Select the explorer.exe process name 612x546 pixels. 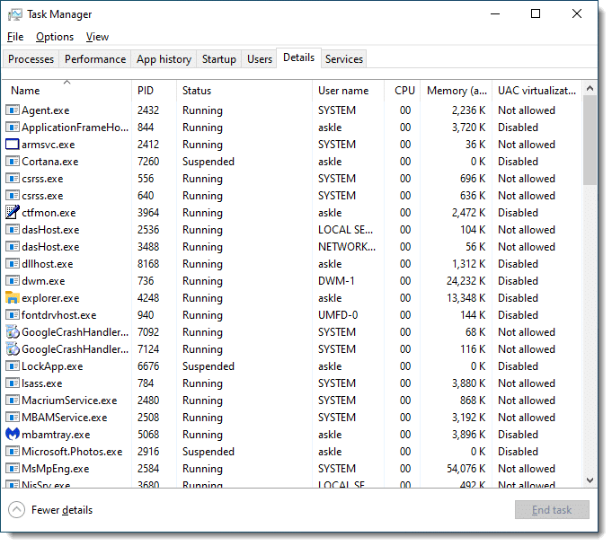click(x=50, y=298)
